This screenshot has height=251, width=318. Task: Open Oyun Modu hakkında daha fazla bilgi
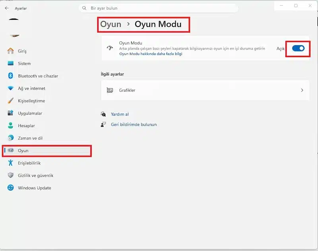(x=151, y=54)
